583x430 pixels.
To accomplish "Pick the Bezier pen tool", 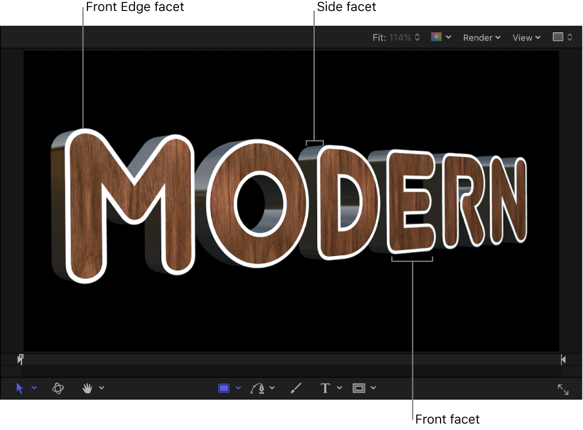I will pyautogui.click(x=258, y=388).
